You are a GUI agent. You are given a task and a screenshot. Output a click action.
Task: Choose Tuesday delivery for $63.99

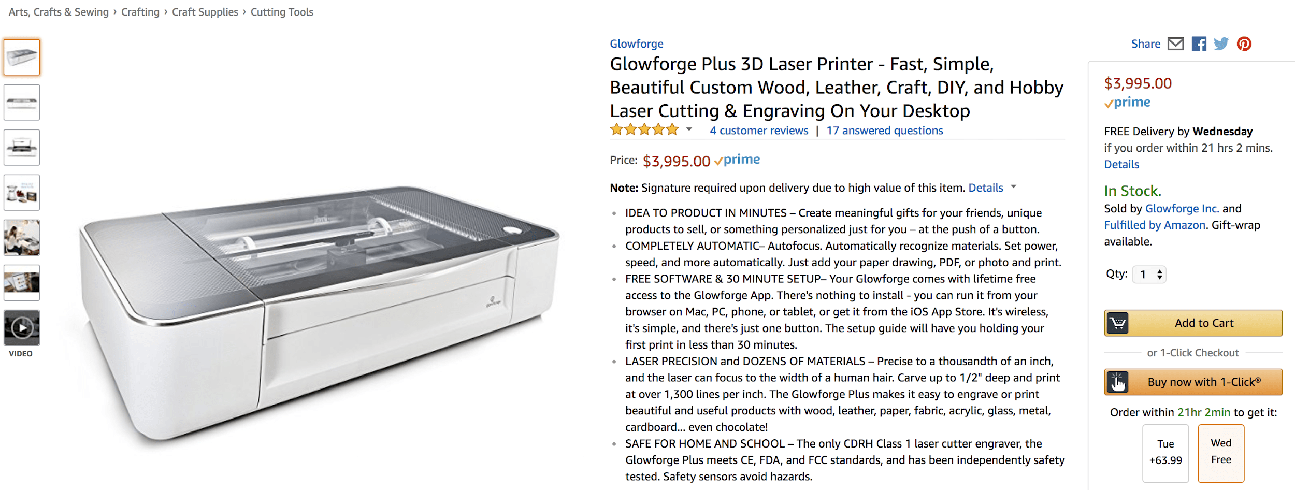coord(1165,452)
